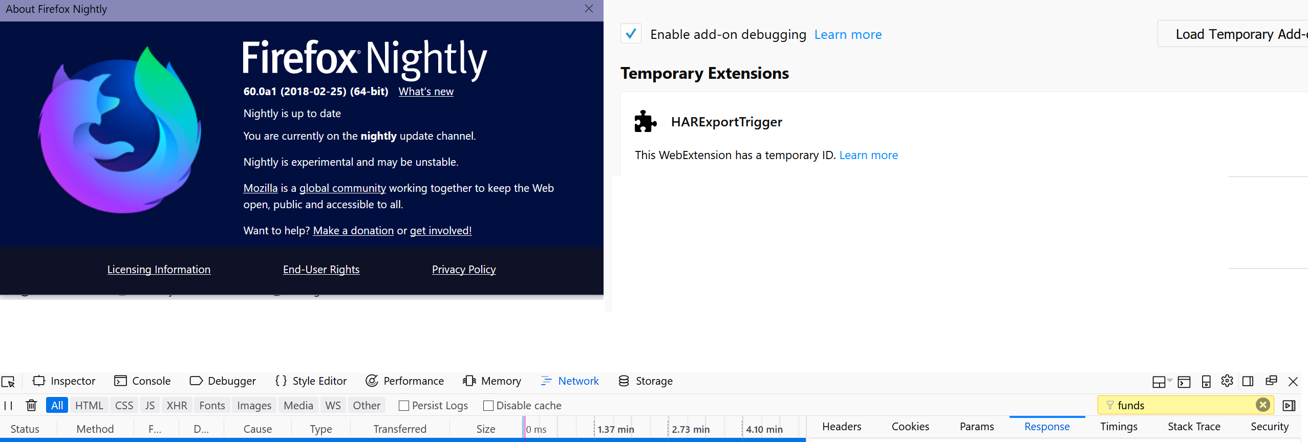Screen dimensions: 1308x442
Task: Filter requests by Images
Action: 254,405
